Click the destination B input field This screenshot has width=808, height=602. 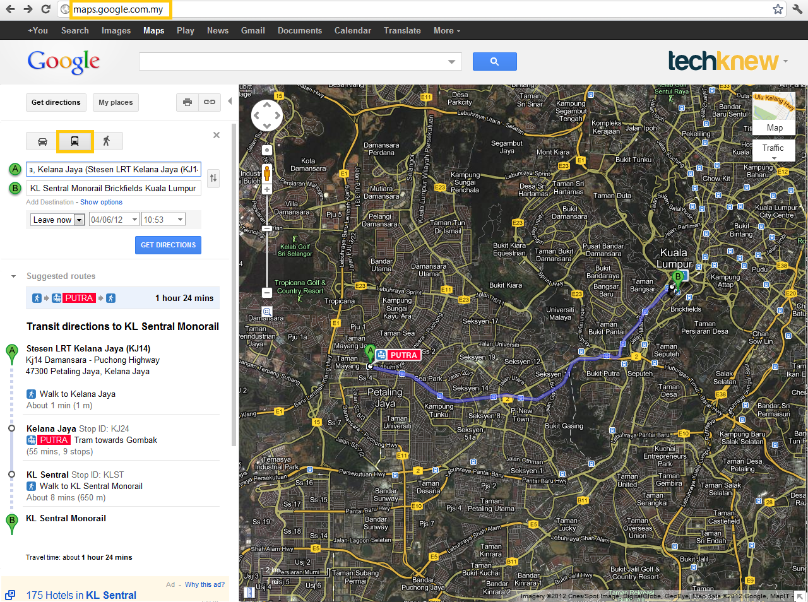114,188
